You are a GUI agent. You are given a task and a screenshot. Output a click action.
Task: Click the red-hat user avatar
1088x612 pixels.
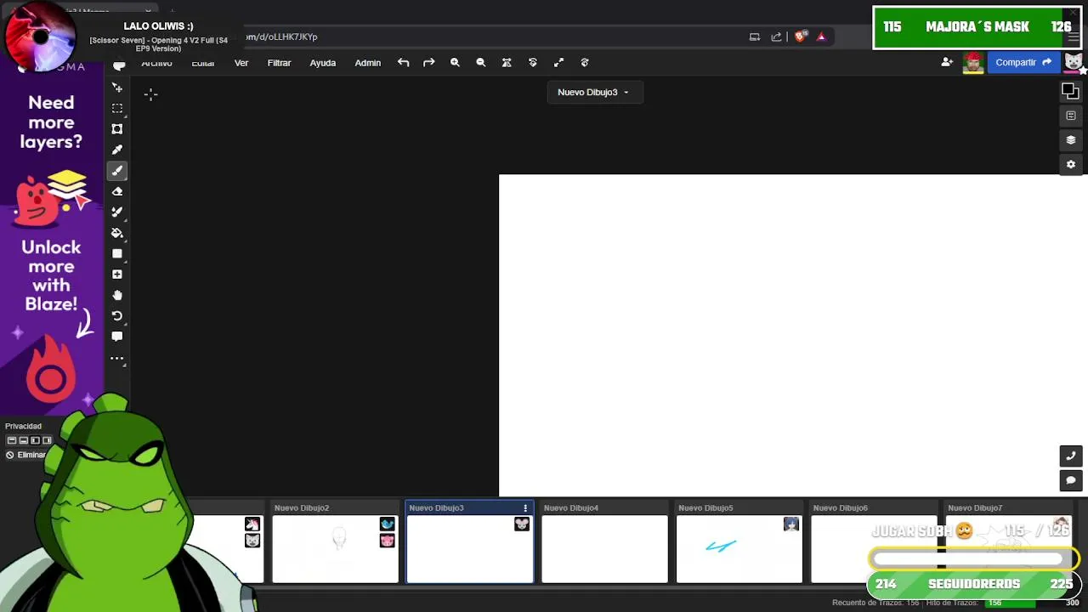(973, 62)
